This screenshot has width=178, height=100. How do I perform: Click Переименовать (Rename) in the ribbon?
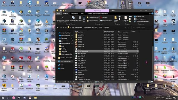point(106,21)
